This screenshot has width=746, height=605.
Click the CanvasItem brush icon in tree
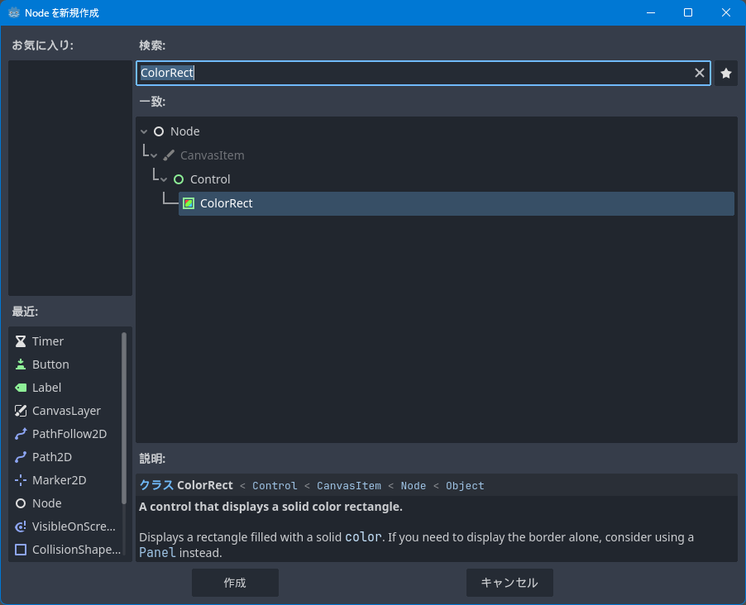[169, 155]
